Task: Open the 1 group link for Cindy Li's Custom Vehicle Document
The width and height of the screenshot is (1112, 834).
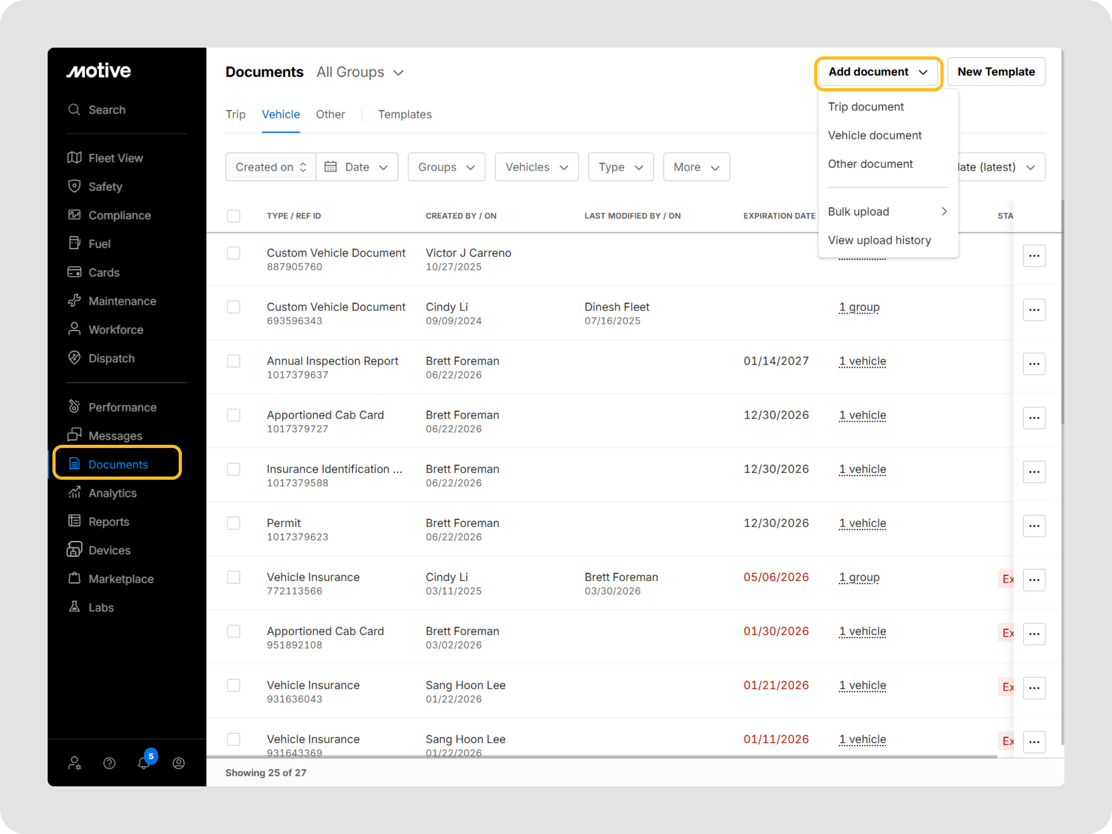Action: pos(859,307)
